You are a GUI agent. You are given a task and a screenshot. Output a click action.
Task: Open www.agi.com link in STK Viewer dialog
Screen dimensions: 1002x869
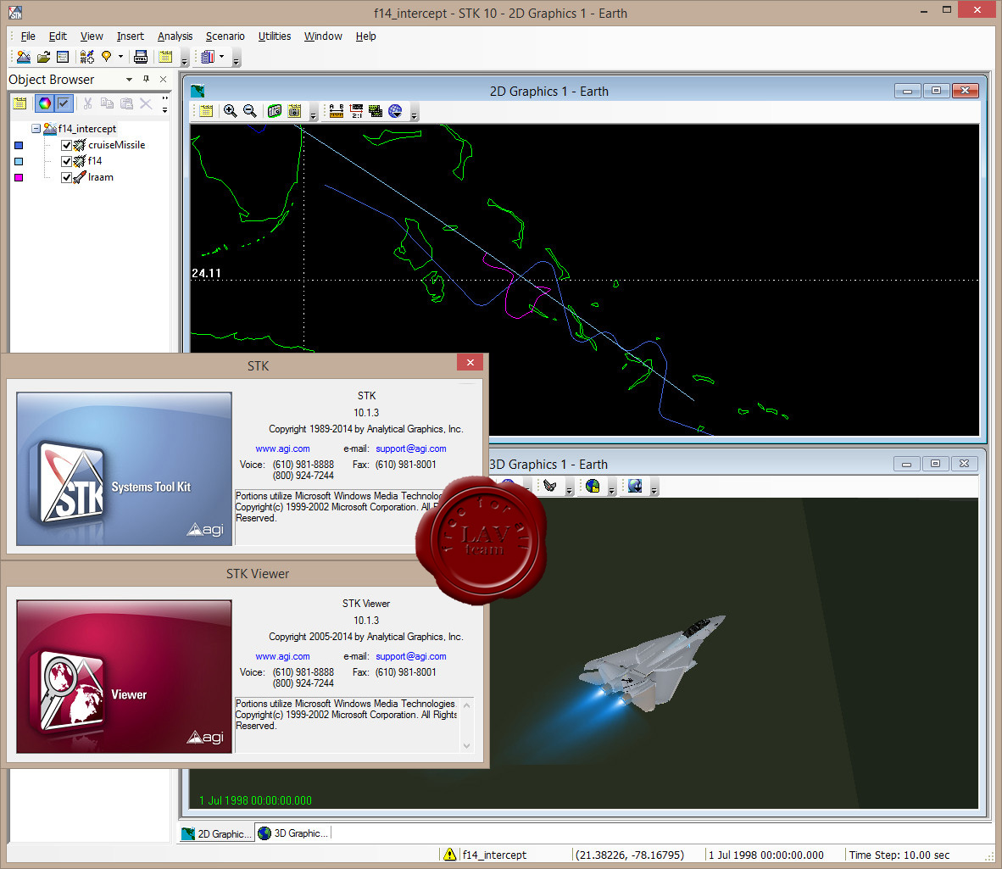(x=282, y=656)
